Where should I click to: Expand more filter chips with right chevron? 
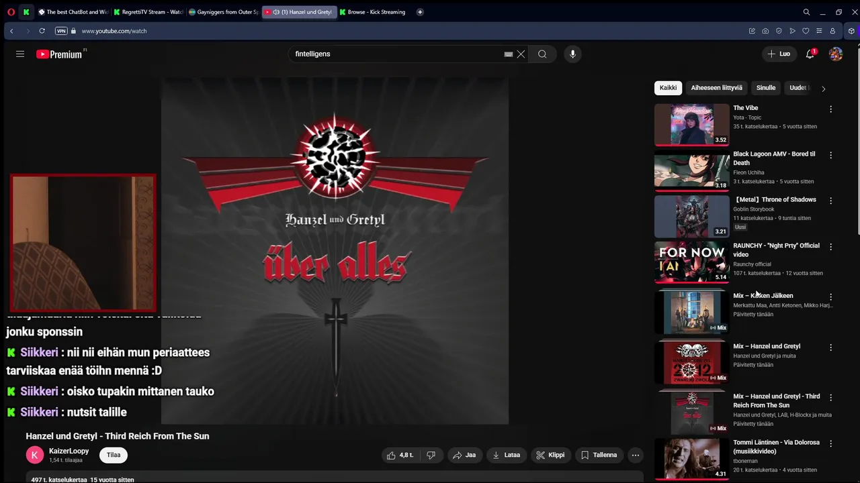click(823, 88)
